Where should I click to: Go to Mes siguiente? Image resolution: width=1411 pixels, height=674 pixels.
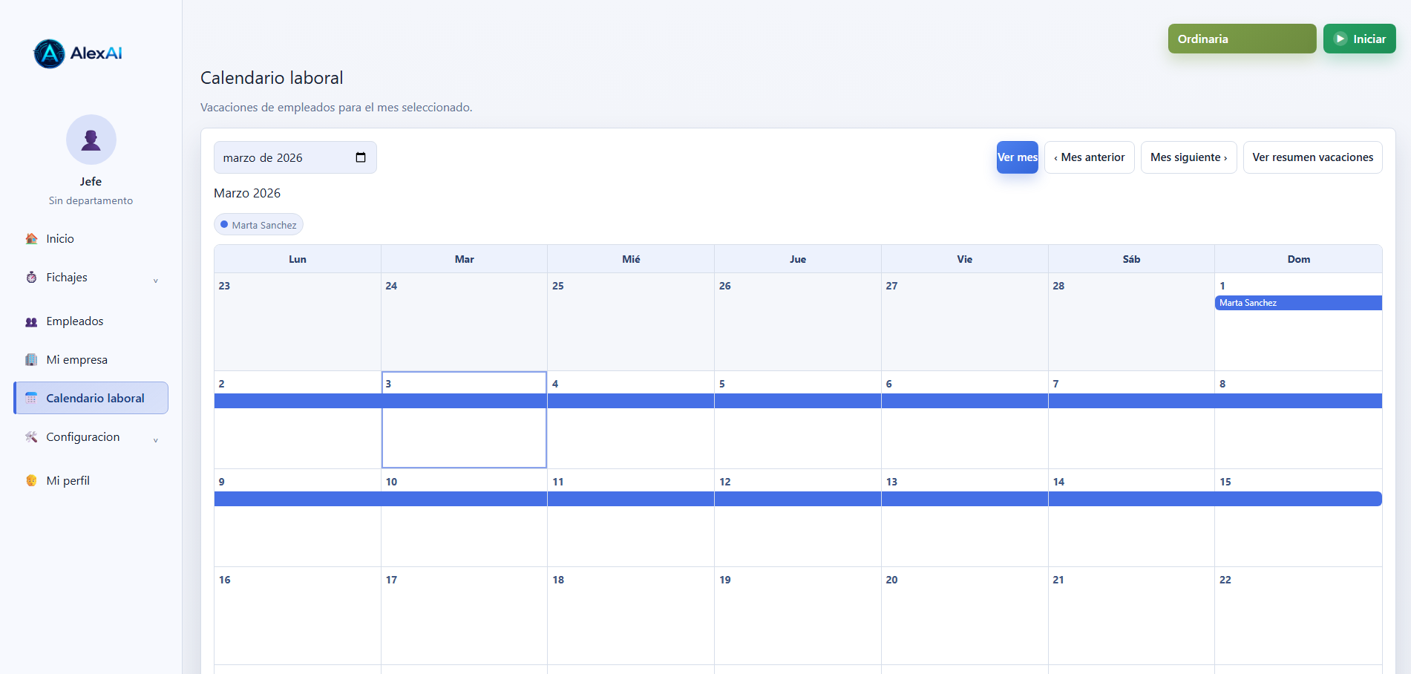coord(1188,157)
